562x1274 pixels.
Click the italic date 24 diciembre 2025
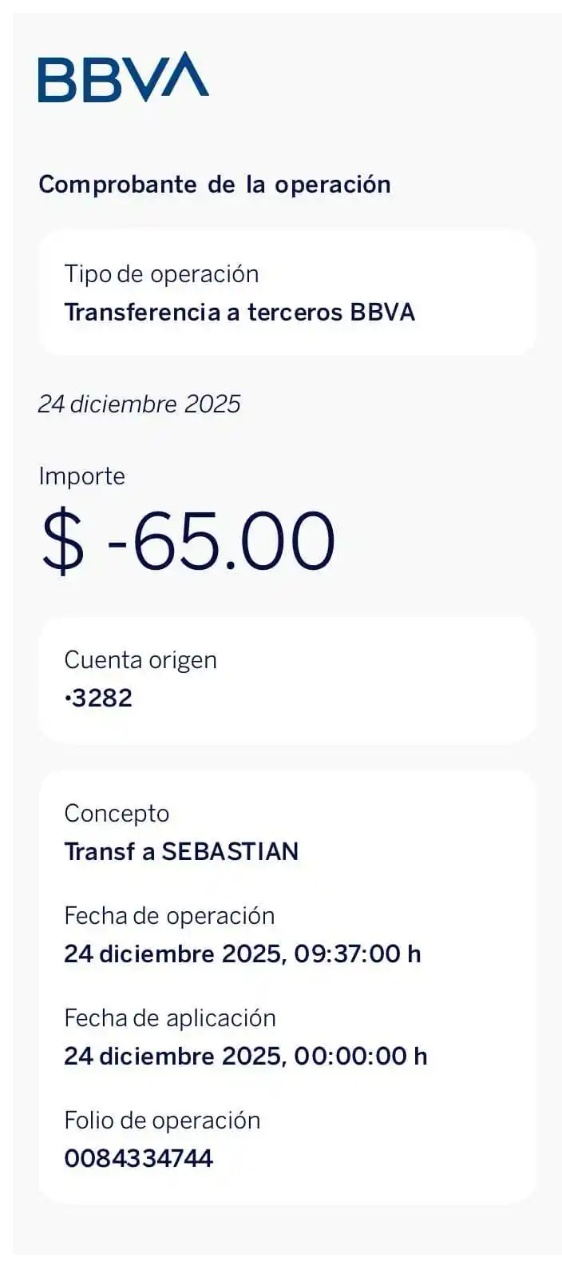pos(139,404)
